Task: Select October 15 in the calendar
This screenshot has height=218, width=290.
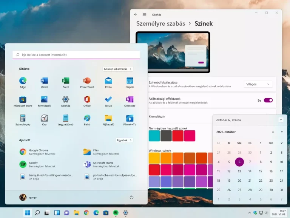Action: pos(261,171)
